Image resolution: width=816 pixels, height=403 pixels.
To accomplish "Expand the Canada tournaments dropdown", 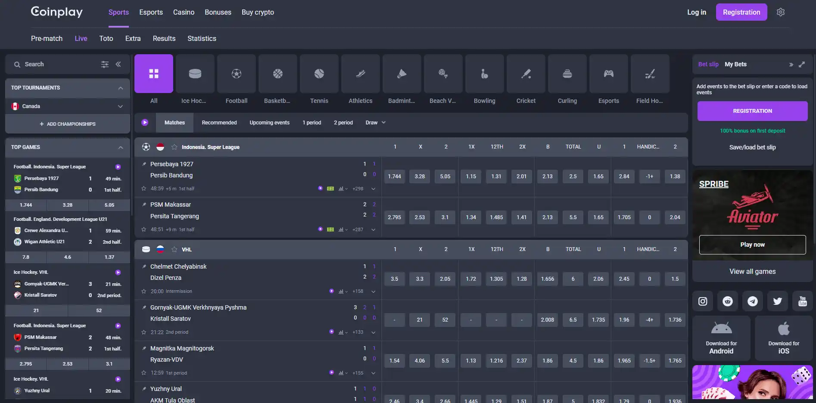I will coord(120,106).
